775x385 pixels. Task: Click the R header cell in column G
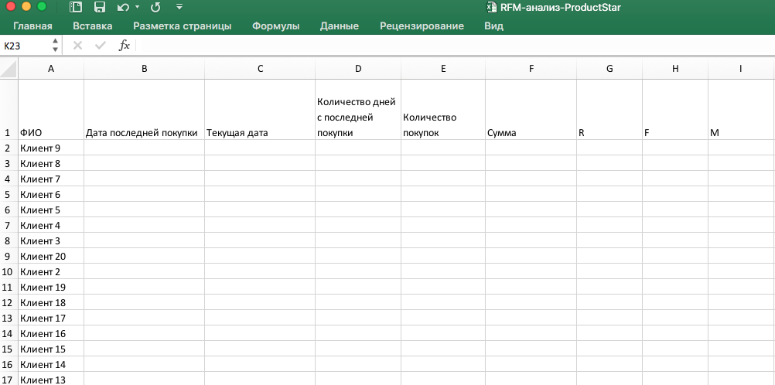(x=609, y=109)
